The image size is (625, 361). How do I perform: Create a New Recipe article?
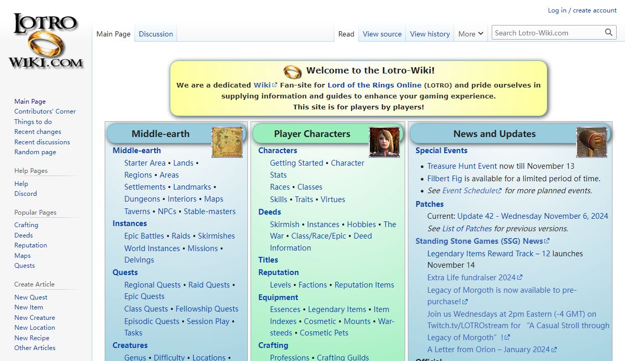[32, 338]
